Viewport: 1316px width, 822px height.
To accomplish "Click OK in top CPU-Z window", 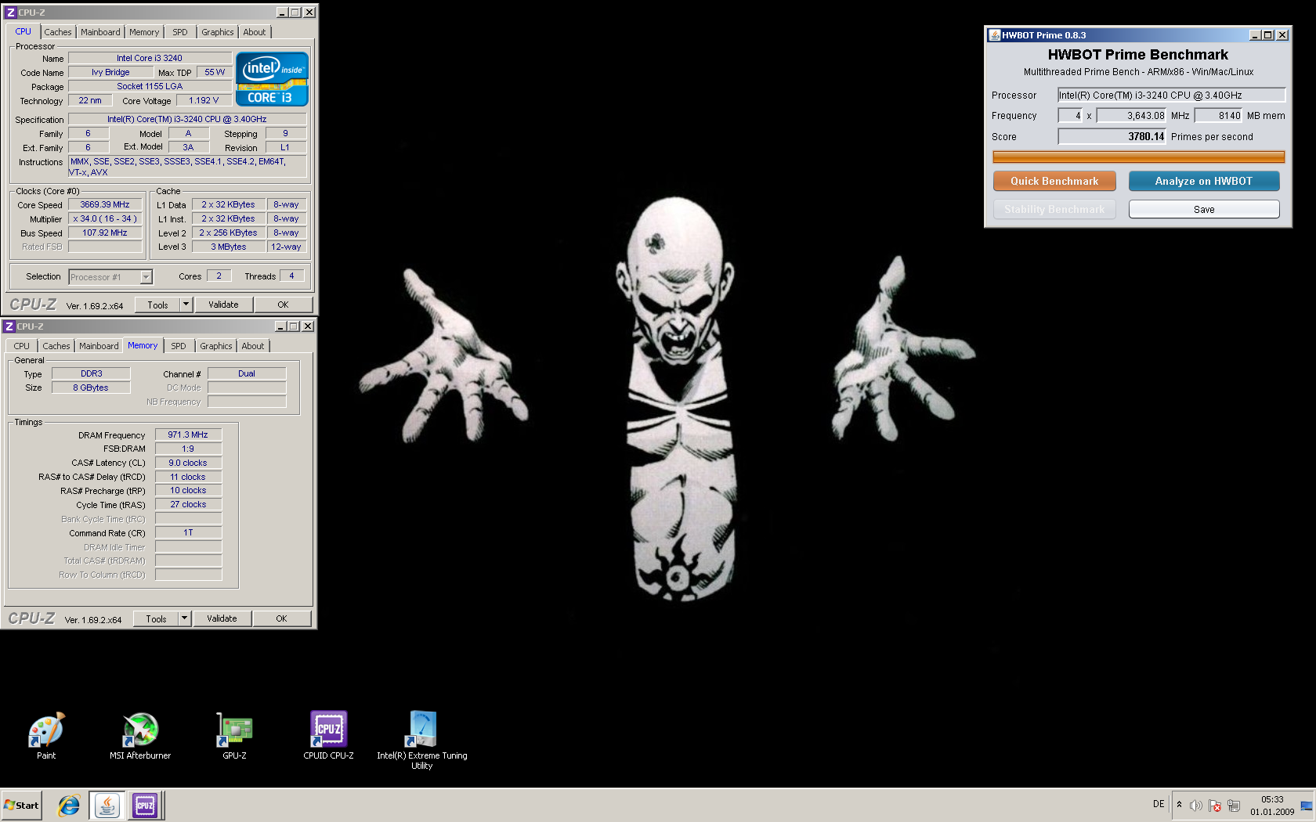I will 283,305.
